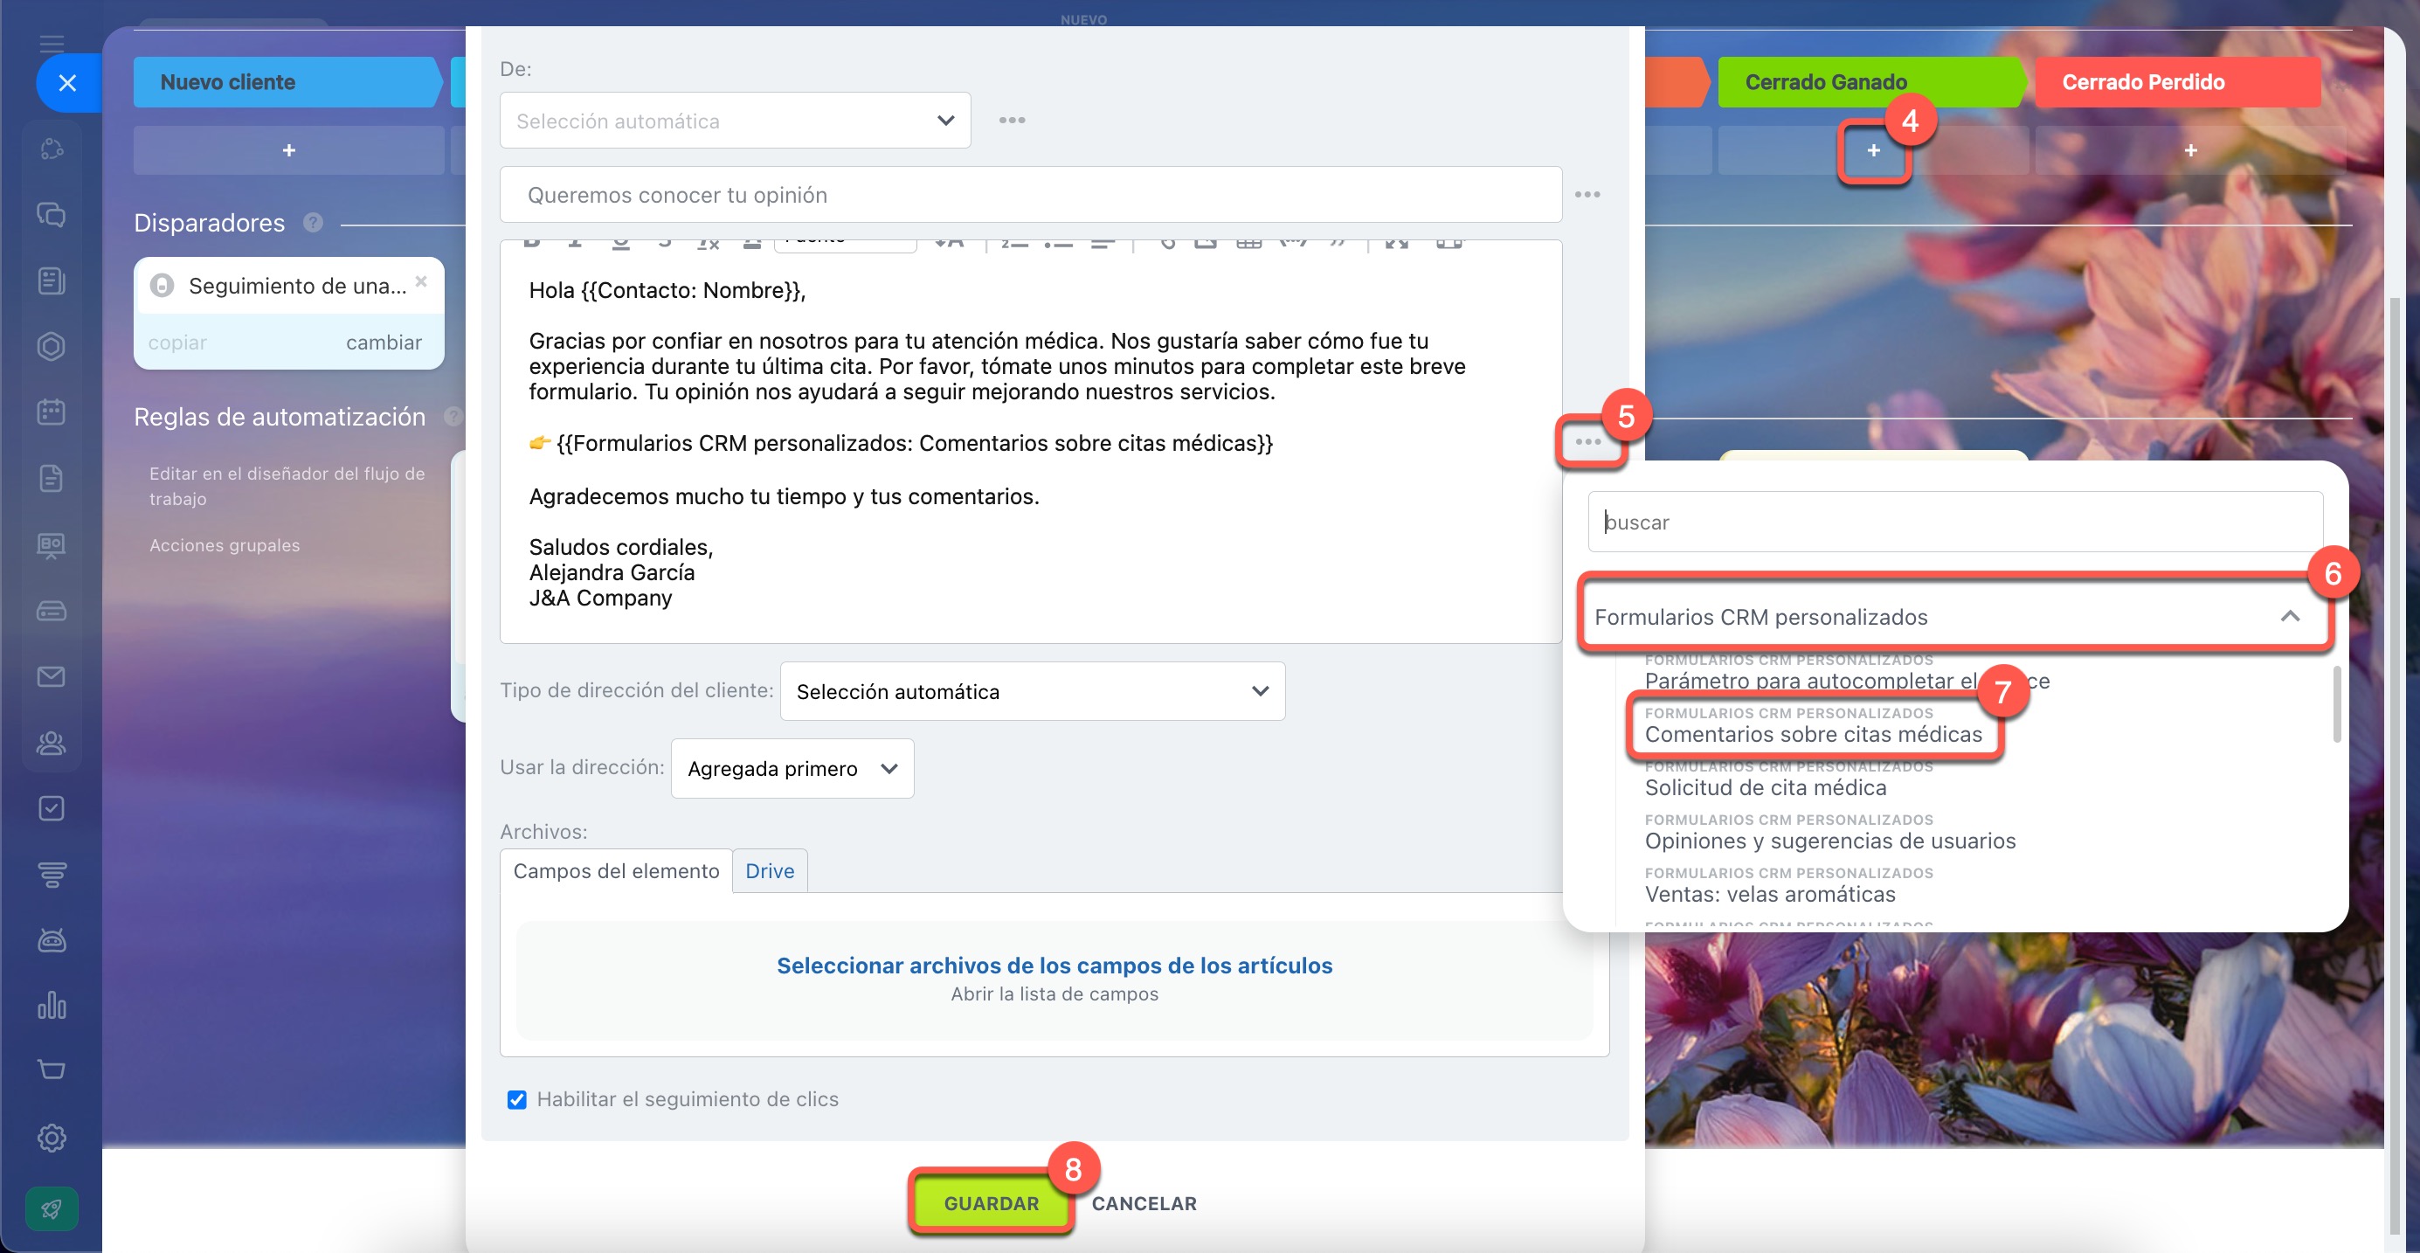Screen dimensions: 2420x1253
Task: Remove the Seguimiento de una... trigger
Action: pyautogui.click(x=421, y=280)
